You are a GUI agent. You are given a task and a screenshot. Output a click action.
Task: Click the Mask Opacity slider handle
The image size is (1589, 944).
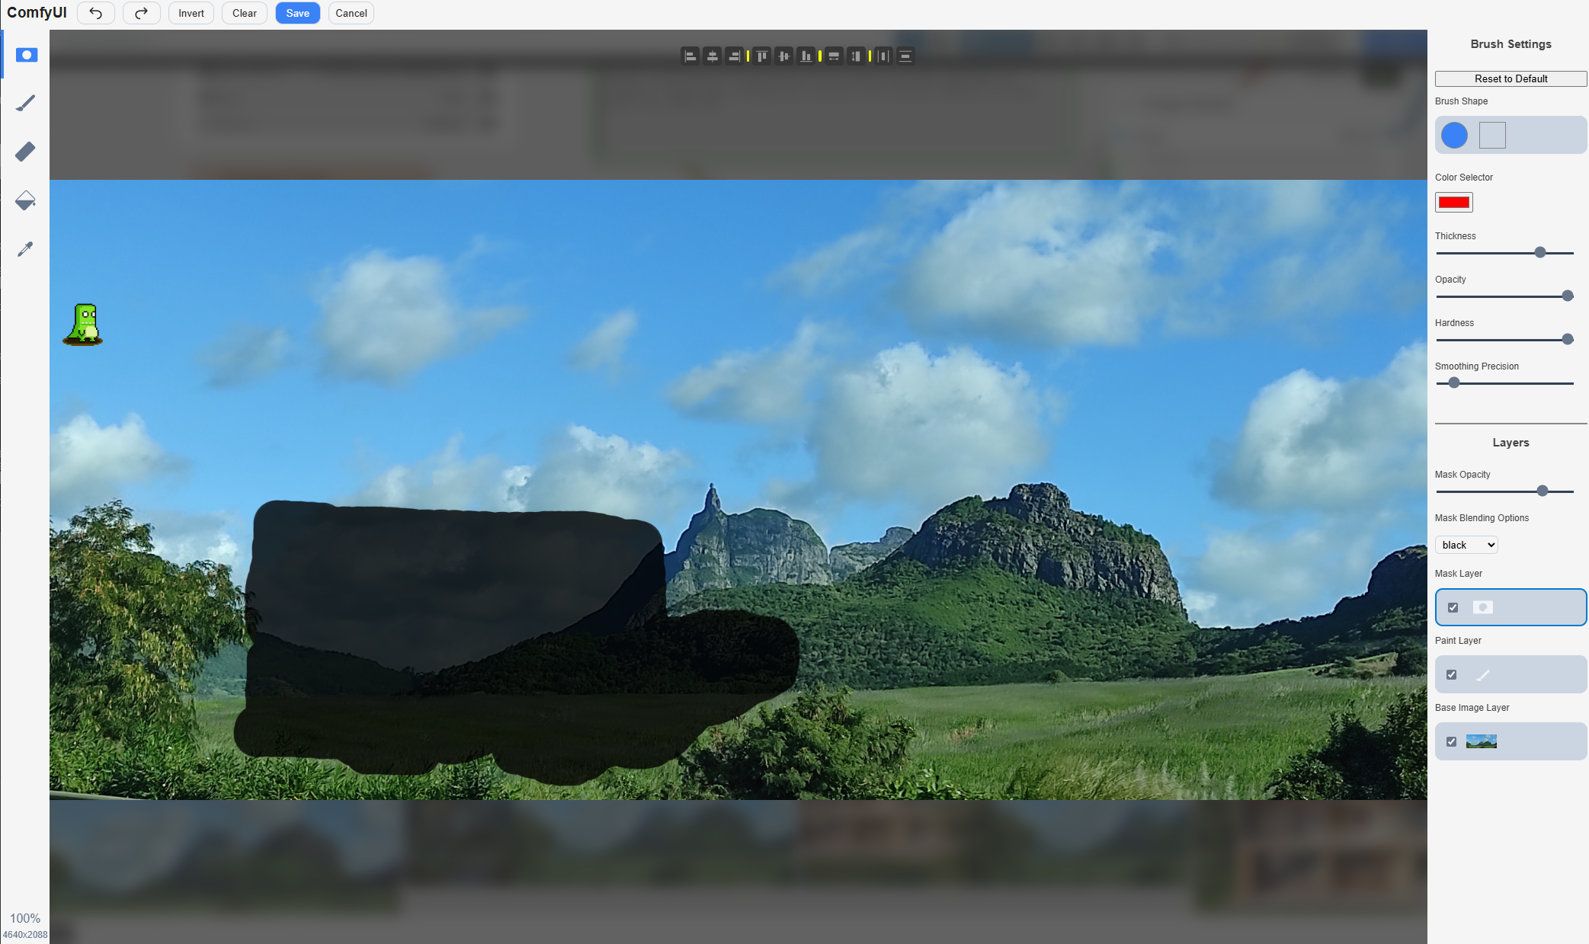(x=1543, y=491)
